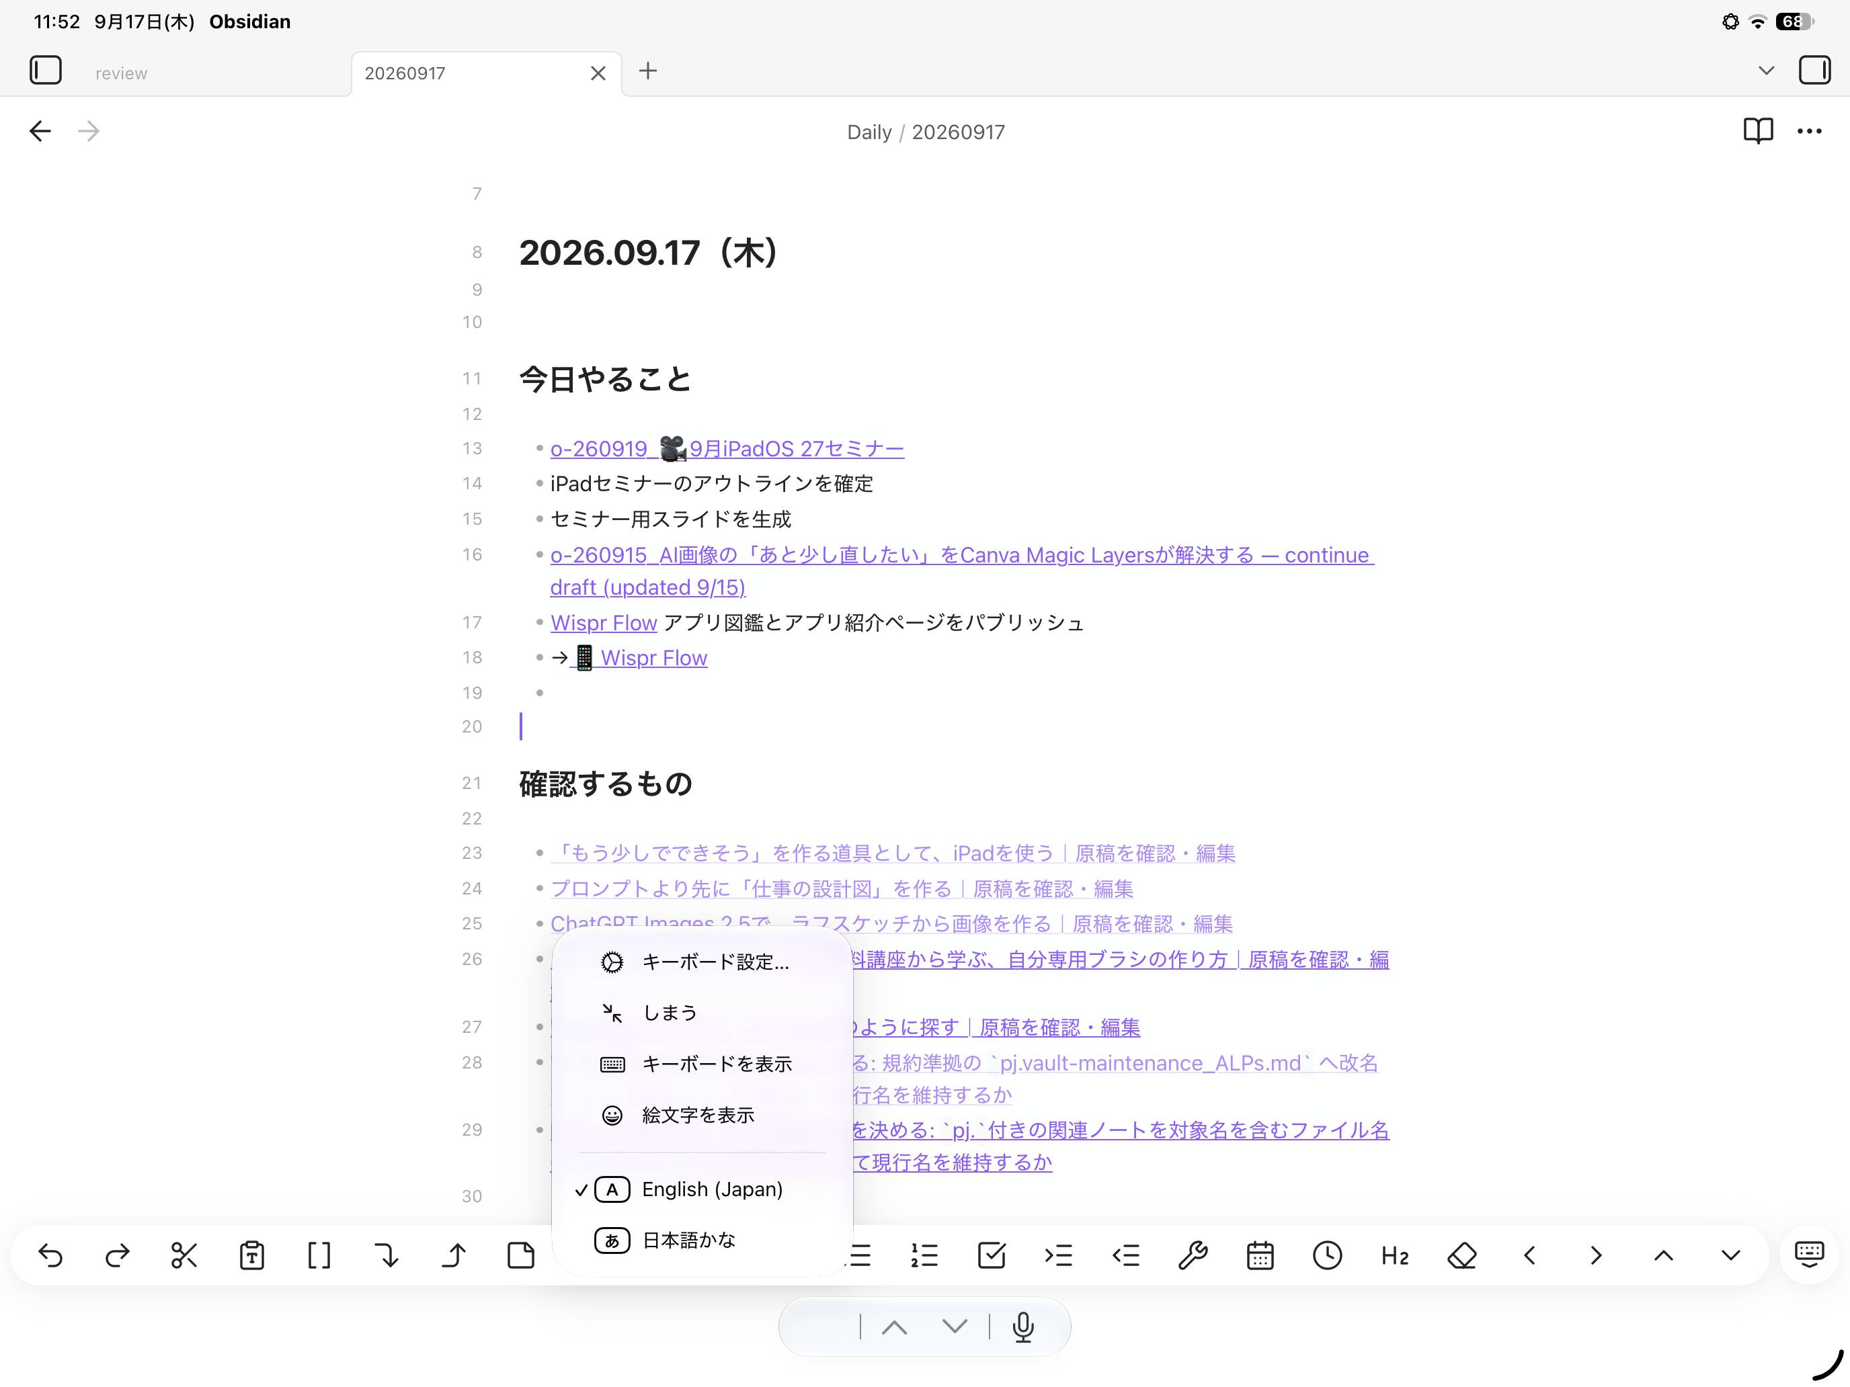Viewport: 1850px width, 1387px height.
Task: Tap the up chevron in floating keyboard bar
Action: tap(894, 1327)
